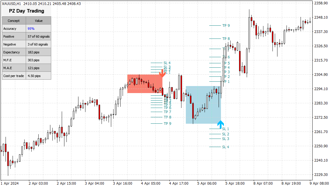The width and height of the screenshot is (331, 187).
Task: Click the SL 4 label above the red zone
Action: [167, 63]
